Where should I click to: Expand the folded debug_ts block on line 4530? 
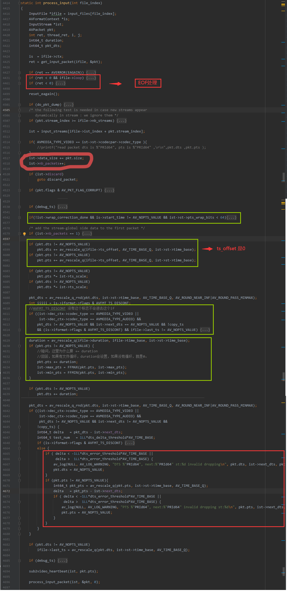coord(63,207)
